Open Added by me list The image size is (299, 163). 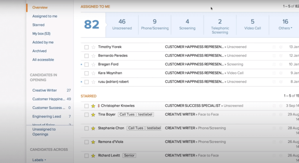[43, 42]
